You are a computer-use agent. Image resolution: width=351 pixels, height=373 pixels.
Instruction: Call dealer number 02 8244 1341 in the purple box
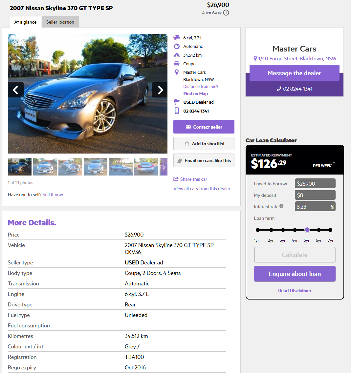coord(298,89)
